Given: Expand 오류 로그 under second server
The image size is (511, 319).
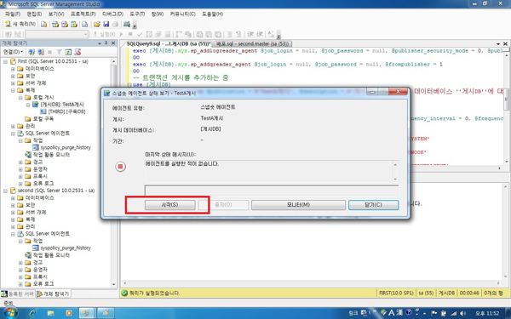Looking at the screenshot, I should click(20, 284).
